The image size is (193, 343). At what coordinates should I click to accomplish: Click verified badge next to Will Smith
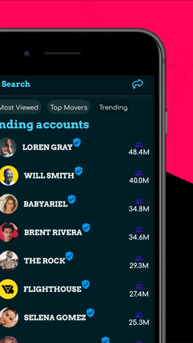(78, 171)
